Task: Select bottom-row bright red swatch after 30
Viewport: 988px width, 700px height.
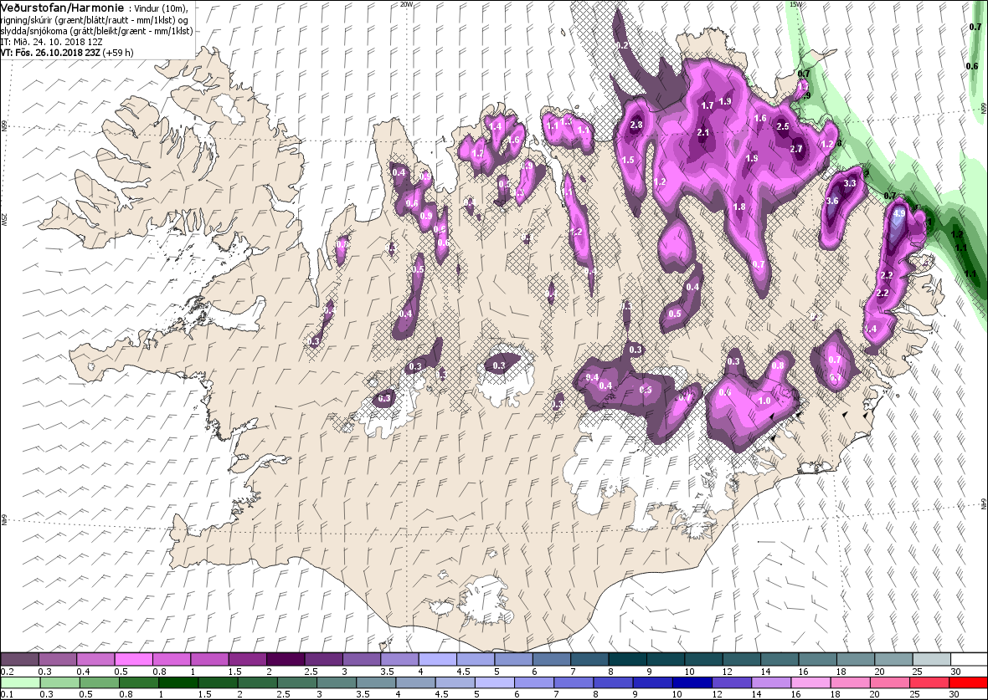Action: pyautogui.click(x=968, y=682)
